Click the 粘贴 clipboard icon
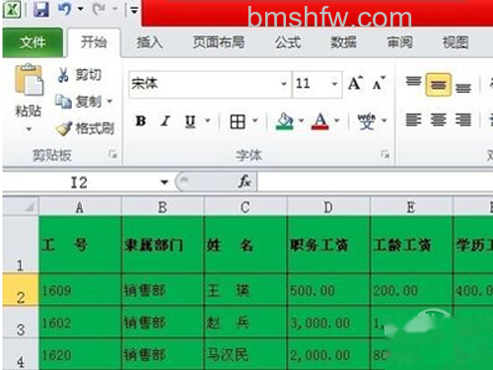 (29, 80)
